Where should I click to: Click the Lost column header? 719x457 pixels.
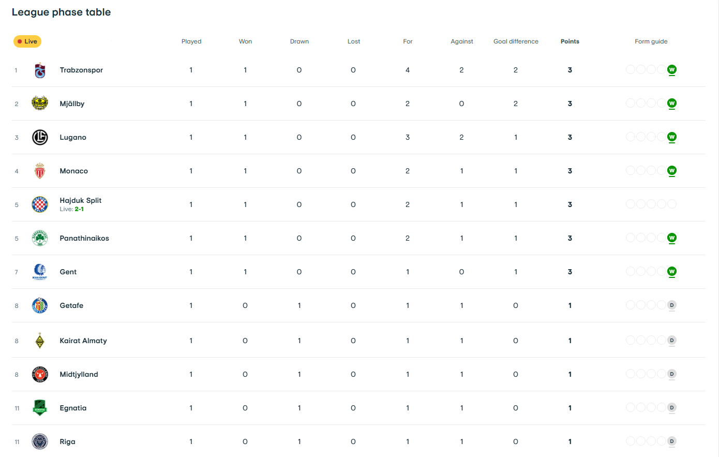(354, 41)
